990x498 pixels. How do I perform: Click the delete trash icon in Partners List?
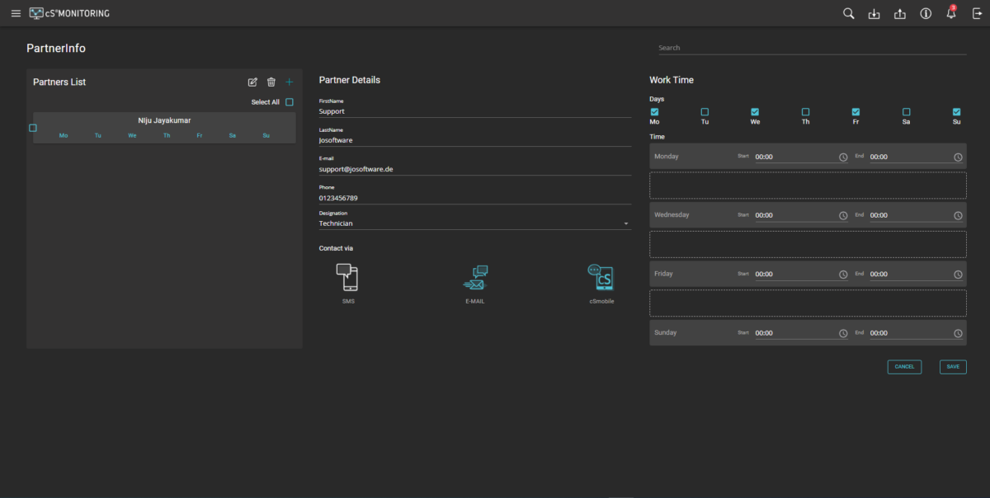tap(271, 82)
